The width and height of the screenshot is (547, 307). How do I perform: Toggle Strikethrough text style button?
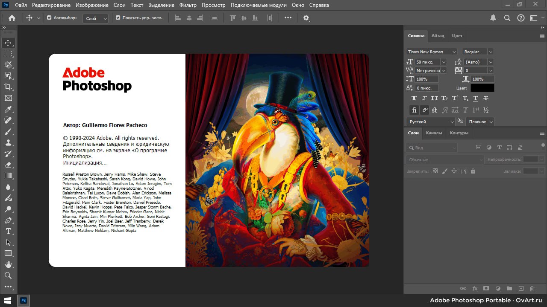point(486,98)
